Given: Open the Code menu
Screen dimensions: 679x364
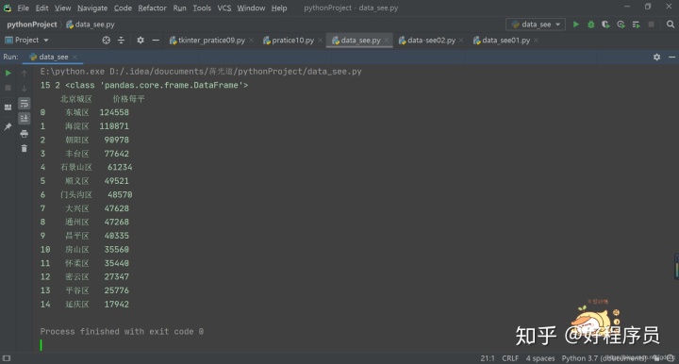Looking at the screenshot, I should [x=123, y=8].
